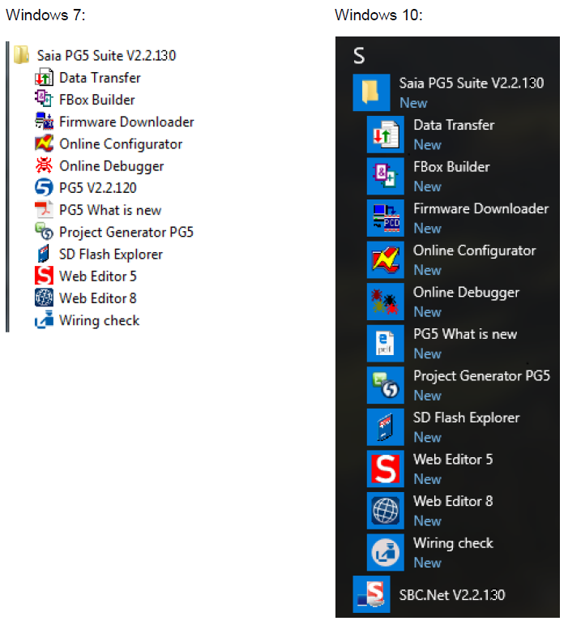Screen dimensions: 568x621
Task: Launch SD Flash Explorer text, Windows 7
Action: [x=111, y=255]
